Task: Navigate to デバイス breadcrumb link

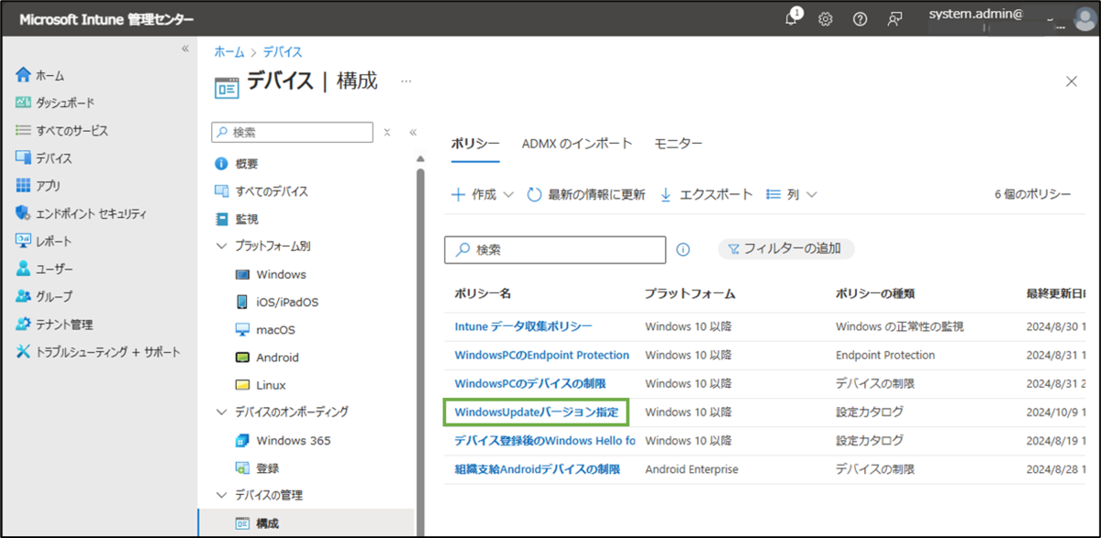Action: point(283,52)
